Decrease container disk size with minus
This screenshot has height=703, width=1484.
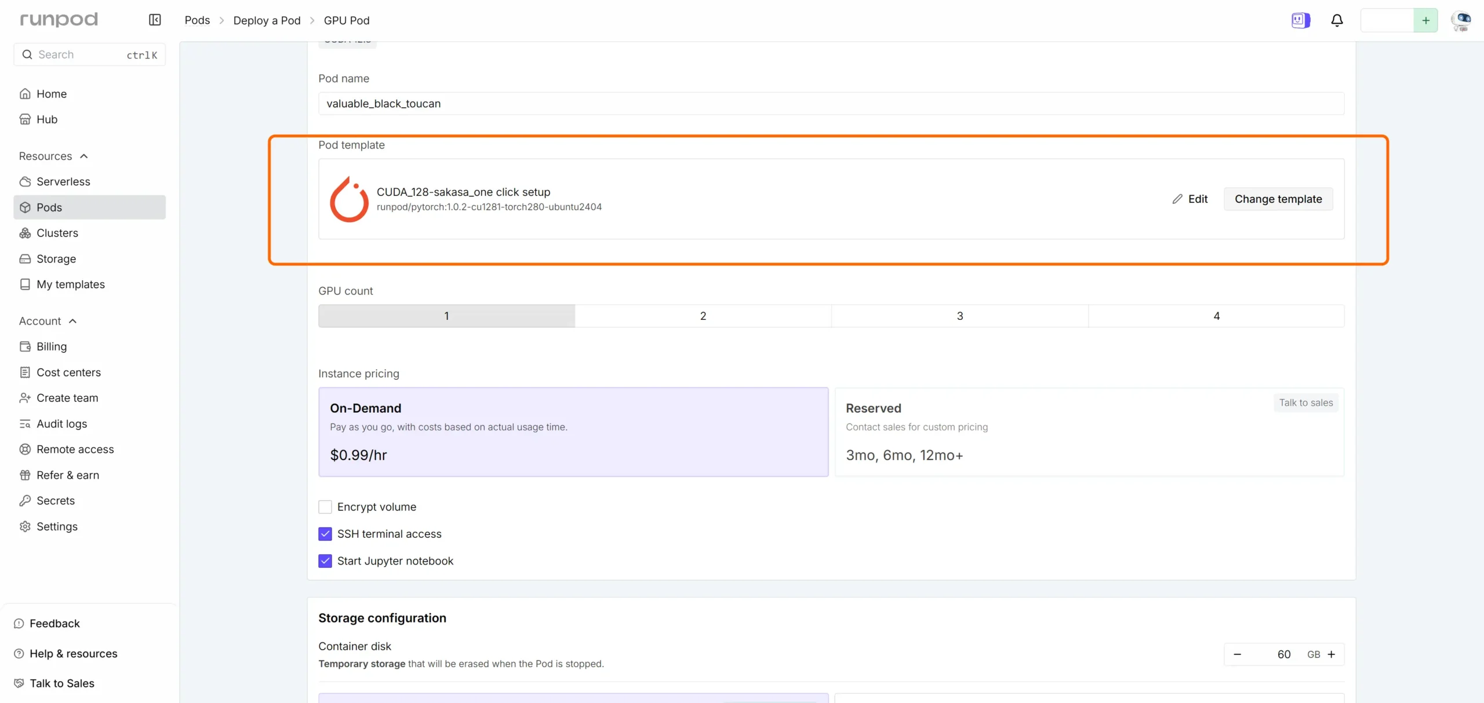point(1237,654)
